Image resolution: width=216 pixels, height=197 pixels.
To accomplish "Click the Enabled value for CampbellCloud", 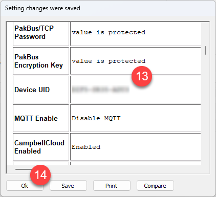I will point(86,147).
